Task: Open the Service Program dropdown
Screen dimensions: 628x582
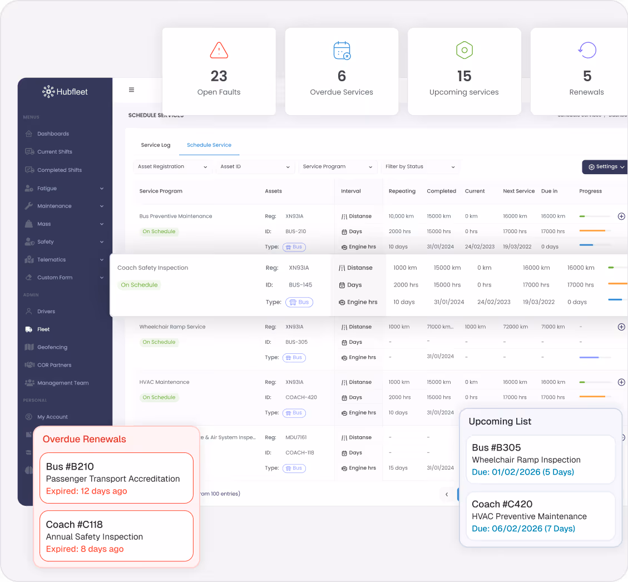Action: [x=338, y=166]
